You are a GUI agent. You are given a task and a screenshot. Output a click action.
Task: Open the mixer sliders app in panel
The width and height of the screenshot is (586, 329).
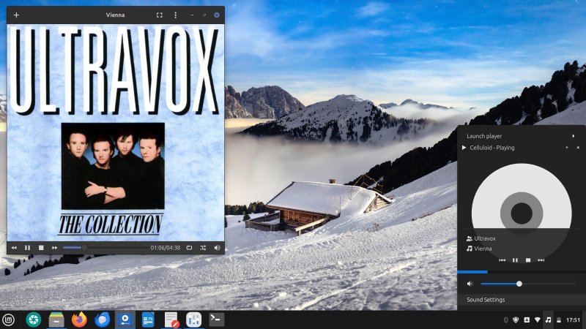click(193, 319)
